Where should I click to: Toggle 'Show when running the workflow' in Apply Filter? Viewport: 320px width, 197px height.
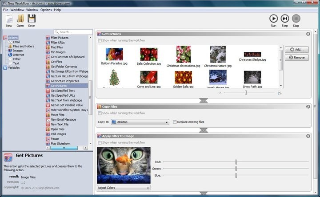tap(100, 142)
